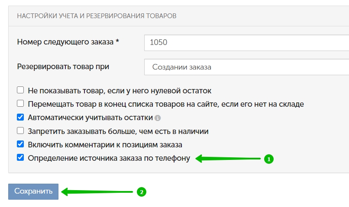This screenshot has width=349, height=207.
Task: Tick the Запретить заказывать больше checkbox box
Action: click(20, 131)
